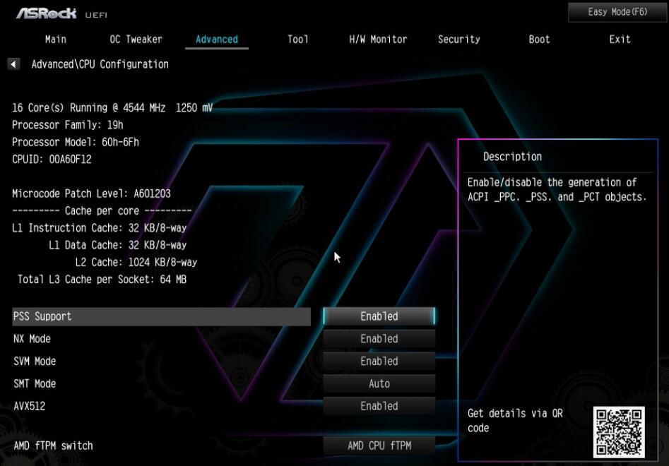Switch to the Tool tab
This screenshot has height=466, width=669.
coord(297,40)
